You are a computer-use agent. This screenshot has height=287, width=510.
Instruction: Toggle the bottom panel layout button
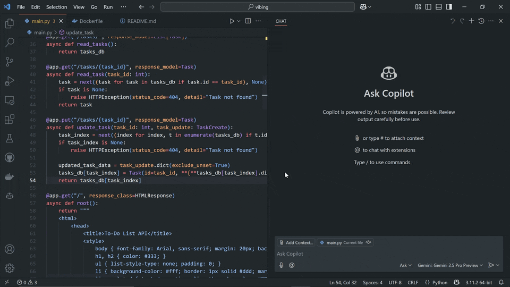point(439,7)
